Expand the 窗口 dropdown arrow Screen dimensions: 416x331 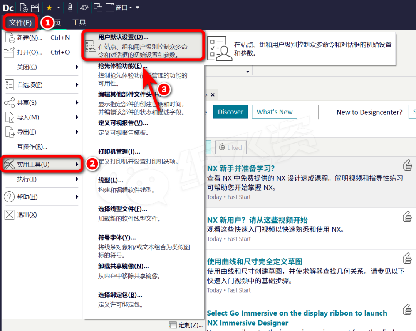click(x=131, y=8)
